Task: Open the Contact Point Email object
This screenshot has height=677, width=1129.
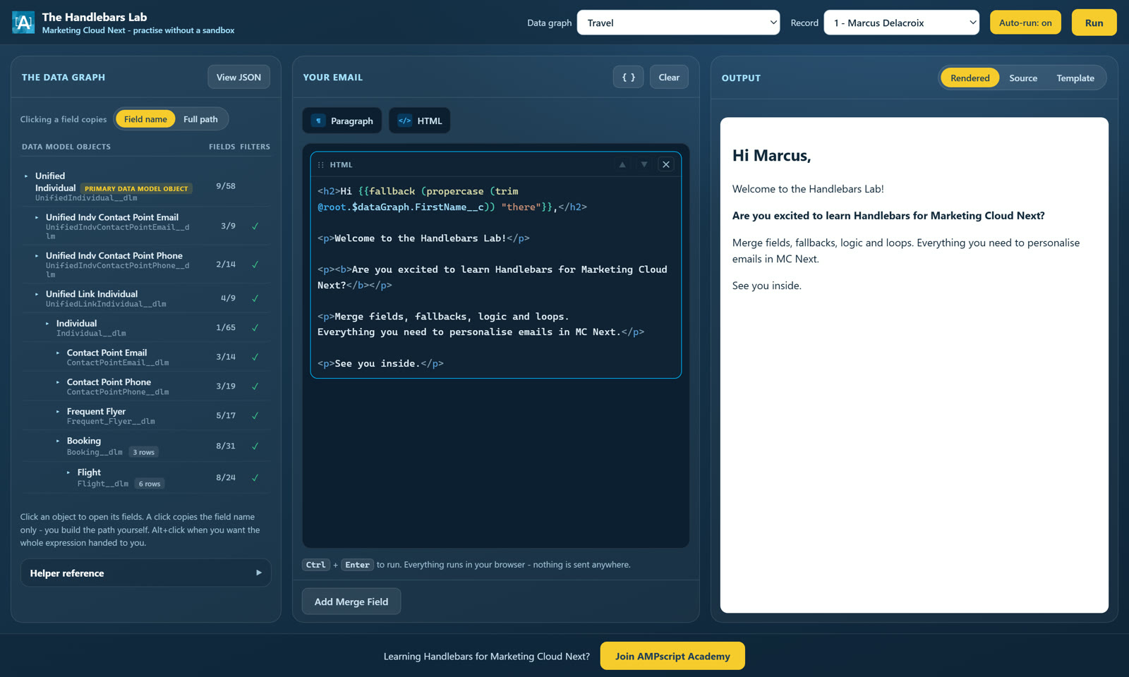Action: coord(146,358)
